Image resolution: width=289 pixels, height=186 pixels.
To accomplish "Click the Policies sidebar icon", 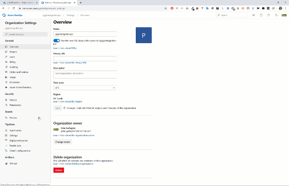I will tap(6, 100).
